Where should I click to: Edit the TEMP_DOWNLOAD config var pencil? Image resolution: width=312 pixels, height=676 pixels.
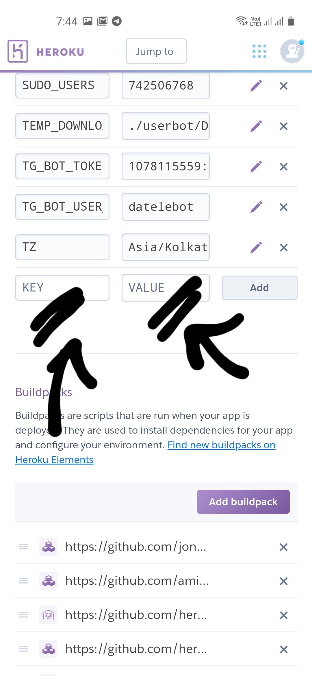coord(256,126)
